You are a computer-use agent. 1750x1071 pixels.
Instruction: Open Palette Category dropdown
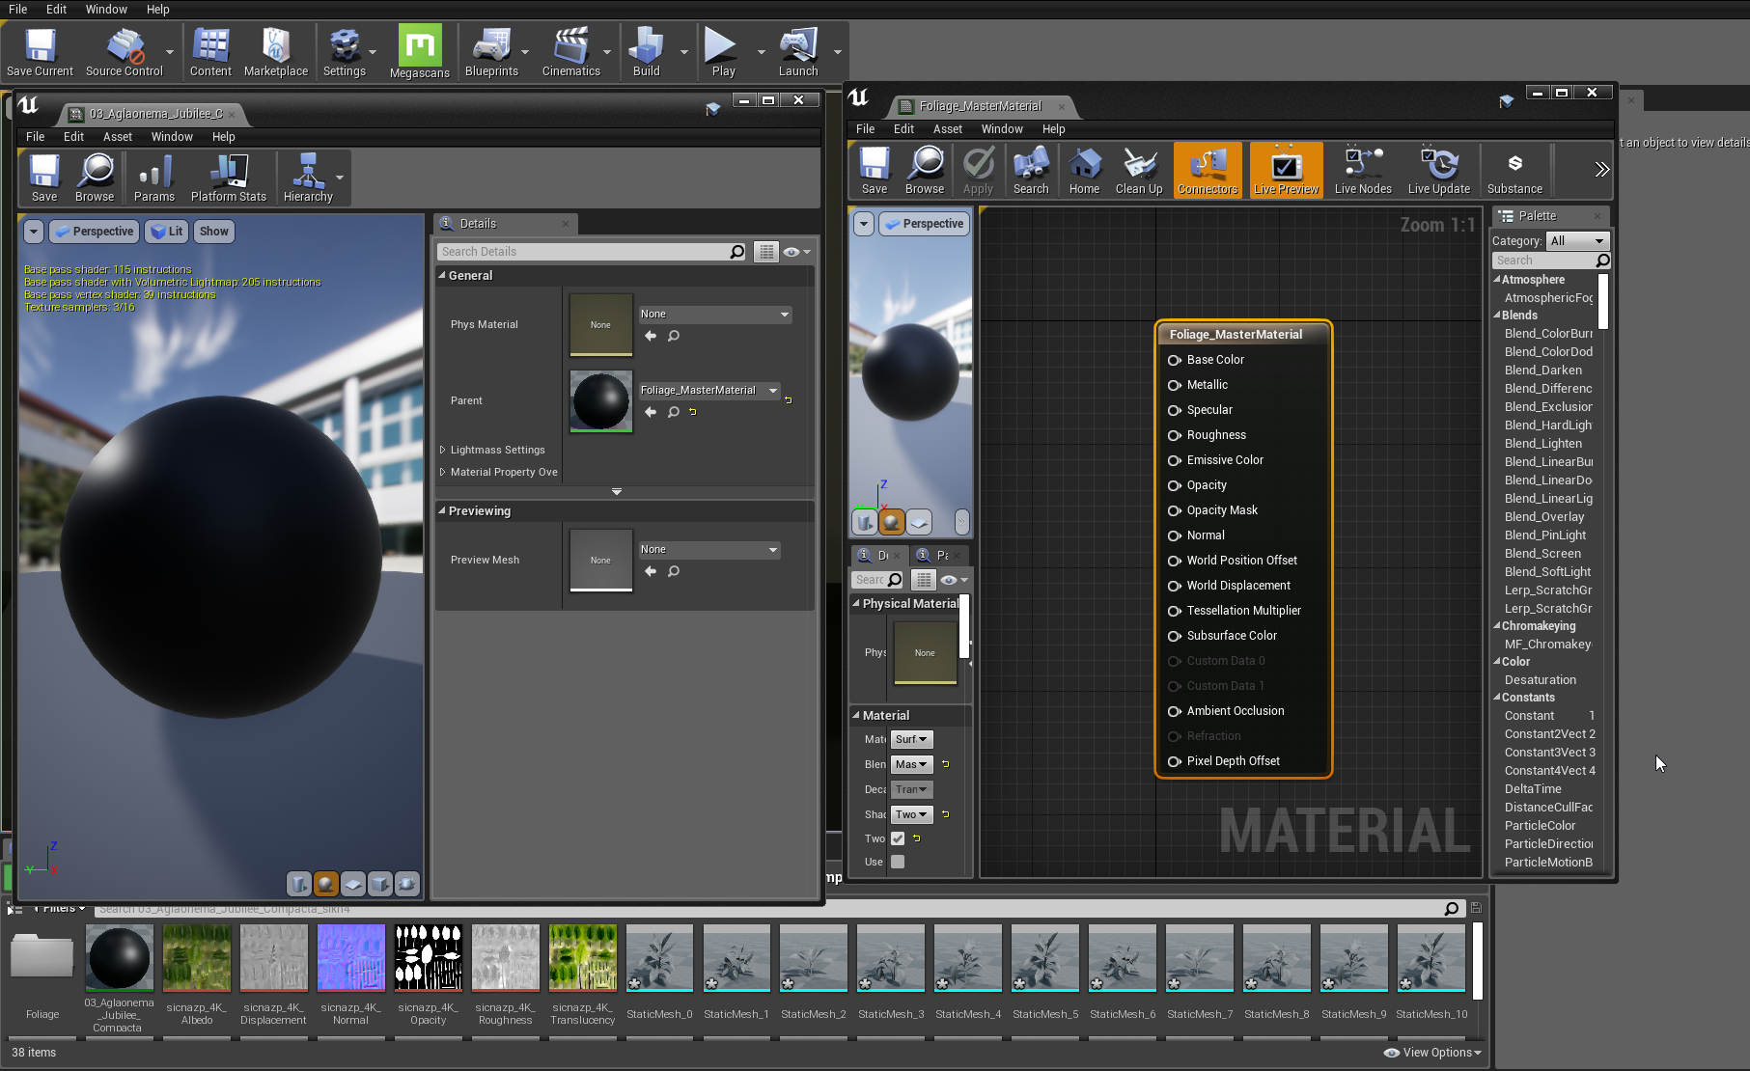coord(1578,241)
